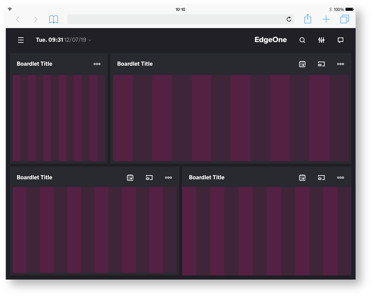Open more options in top-right boardlet
Viewport: 372px width, 296px height.
[x=341, y=64]
